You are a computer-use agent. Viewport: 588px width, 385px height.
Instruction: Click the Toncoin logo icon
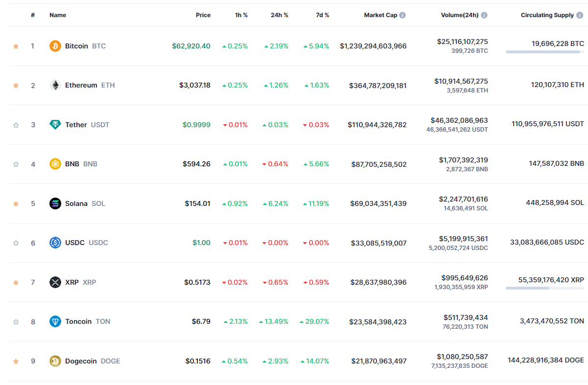(55, 321)
